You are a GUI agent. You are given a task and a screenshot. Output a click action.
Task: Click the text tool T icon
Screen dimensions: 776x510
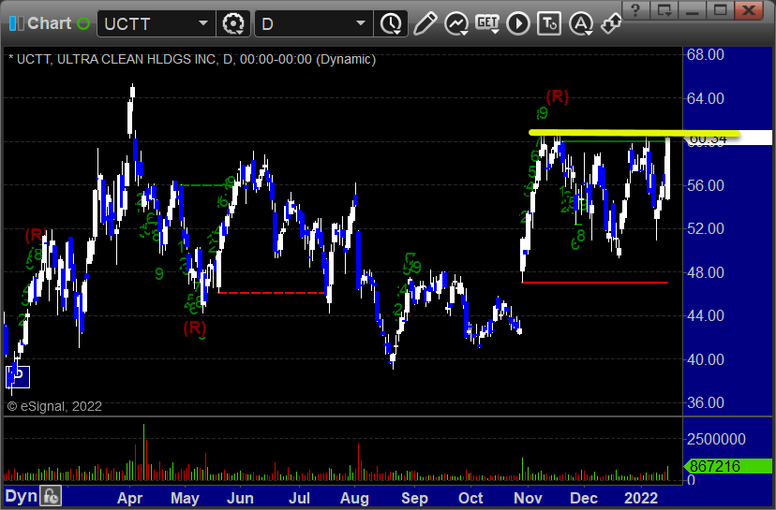tap(549, 23)
